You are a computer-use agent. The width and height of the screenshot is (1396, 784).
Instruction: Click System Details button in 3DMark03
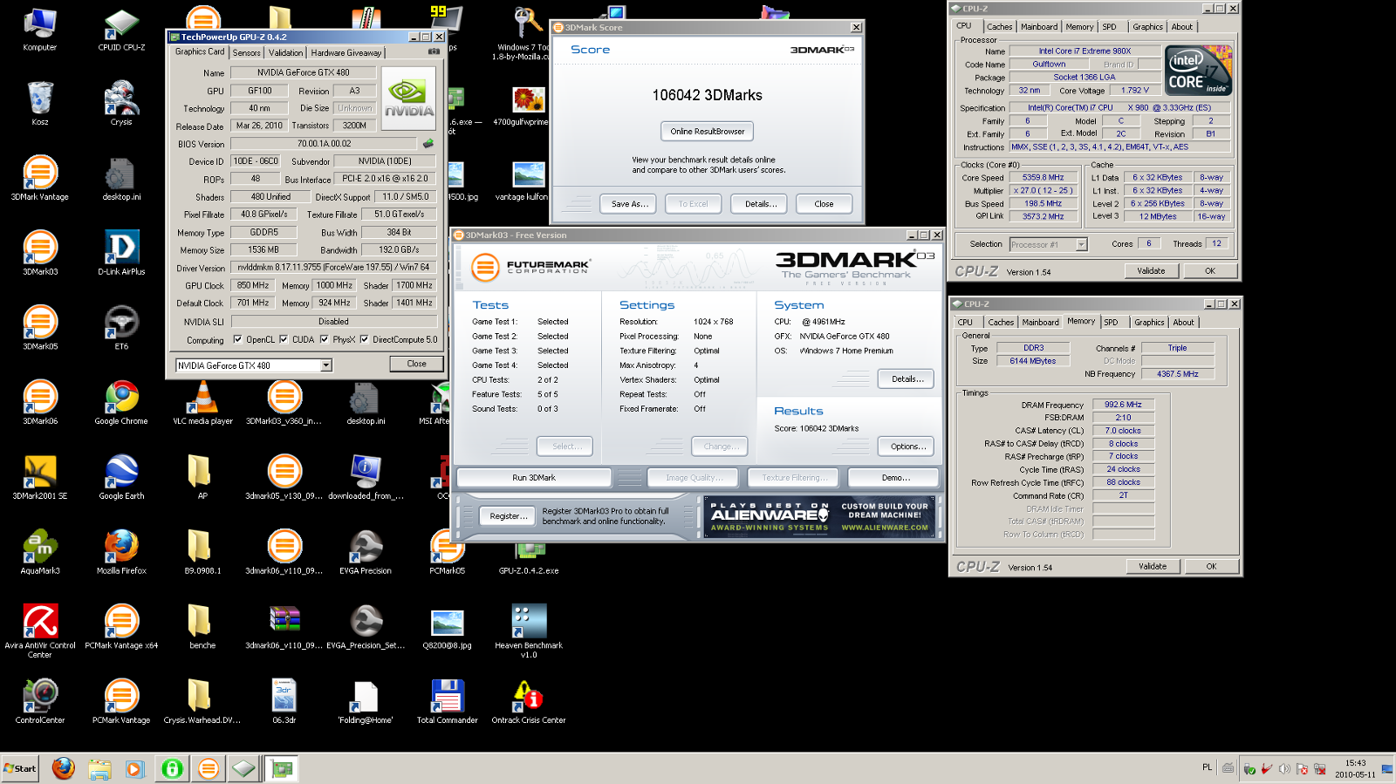pos(907,378)
